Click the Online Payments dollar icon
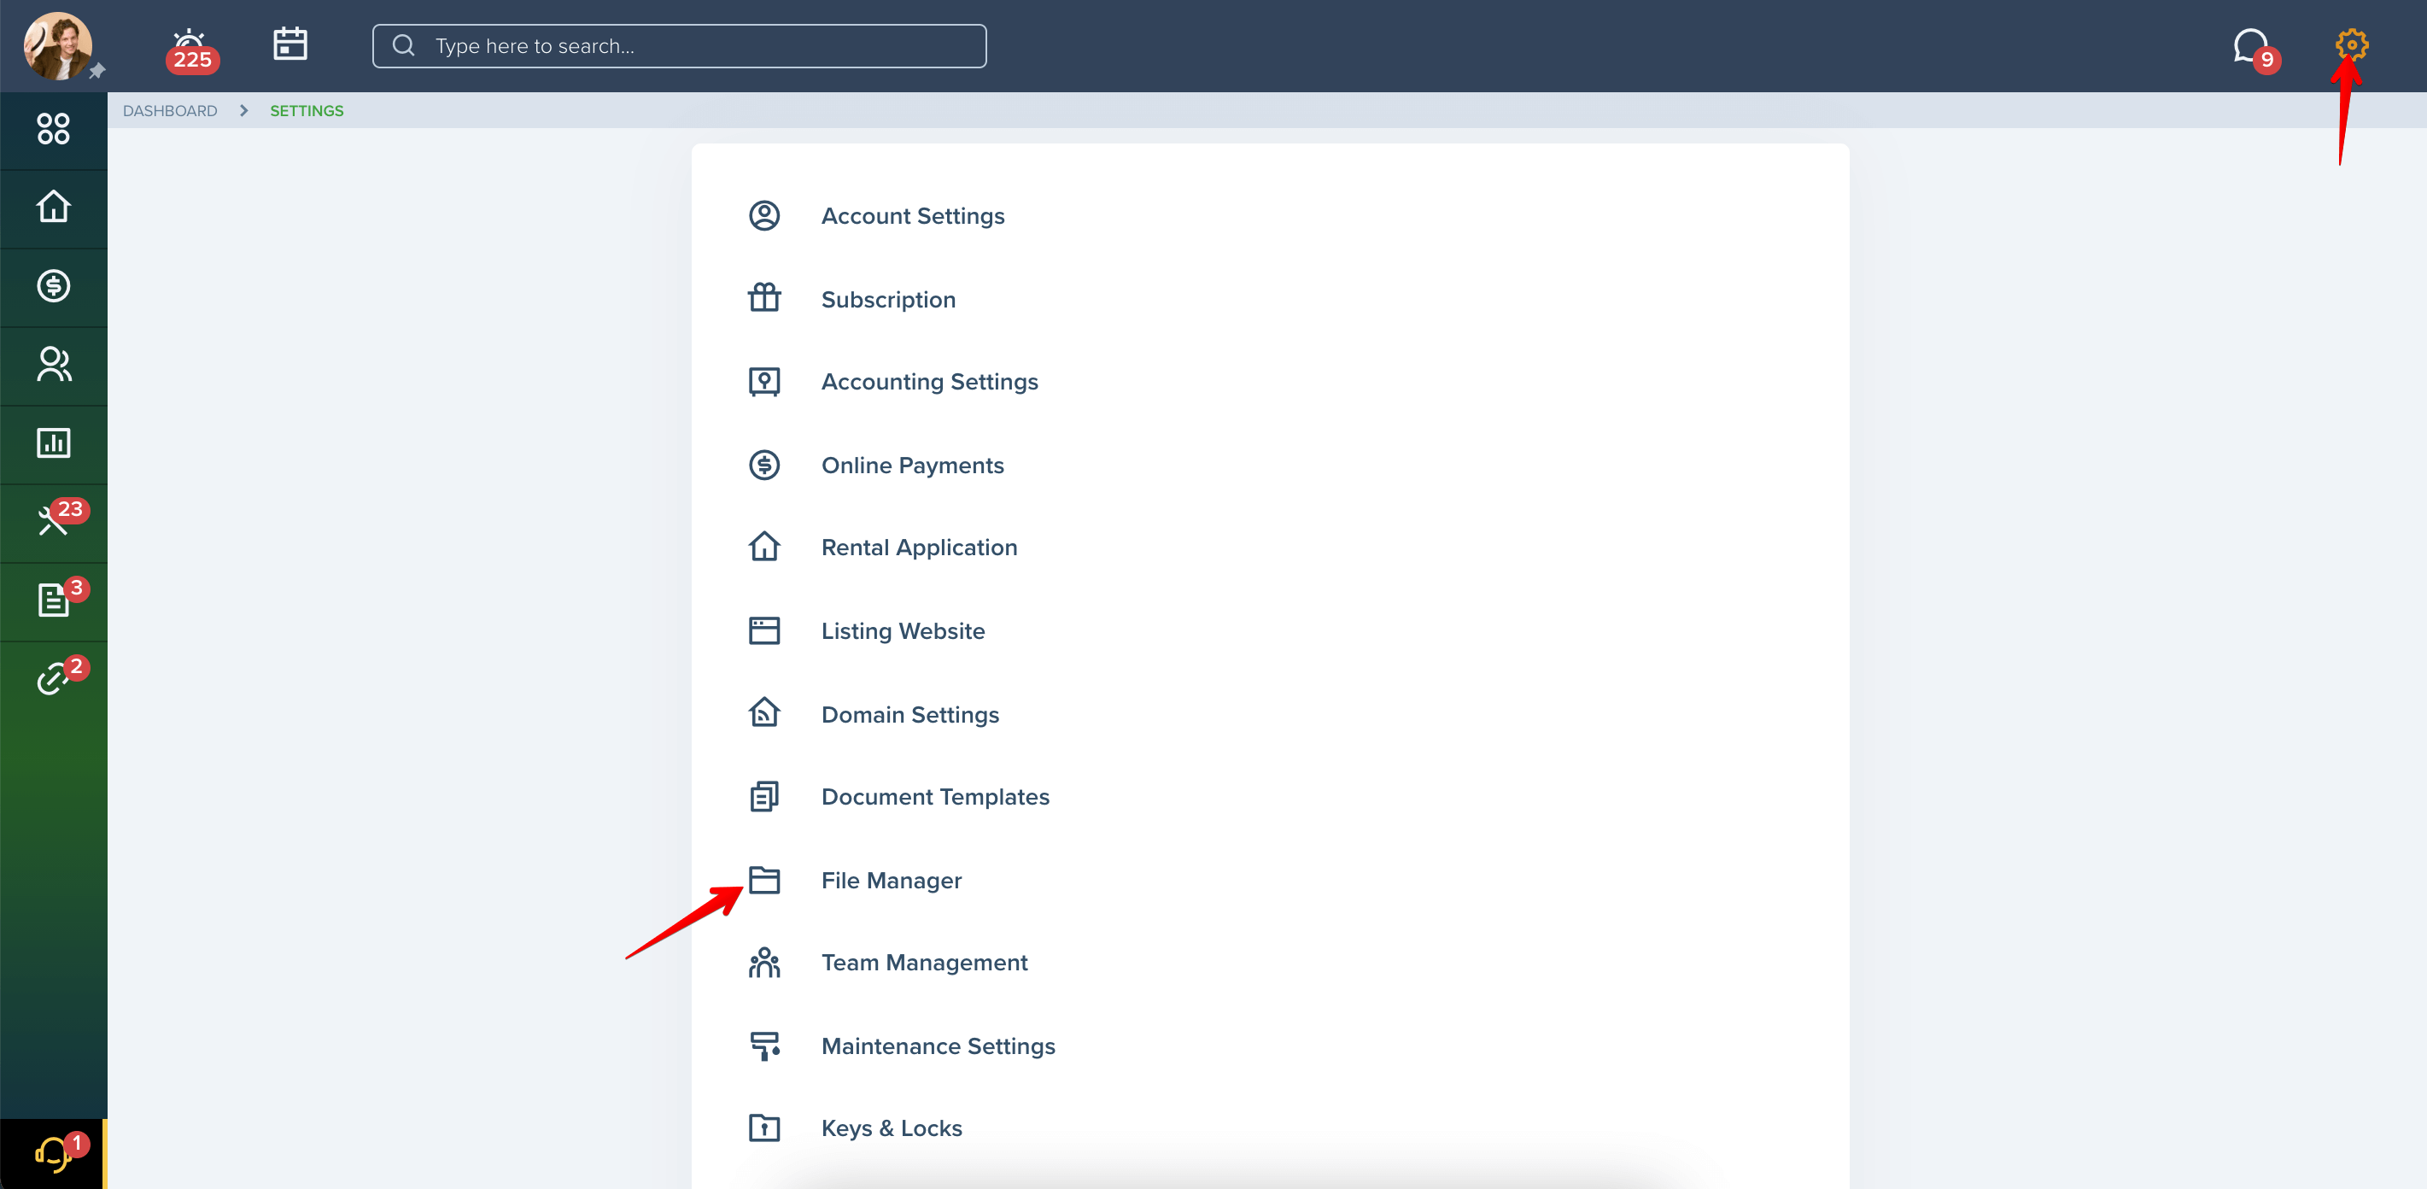 pos(764,465)
